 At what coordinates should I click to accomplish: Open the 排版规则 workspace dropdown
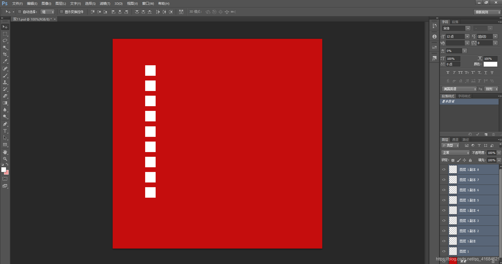click(487, 12)
